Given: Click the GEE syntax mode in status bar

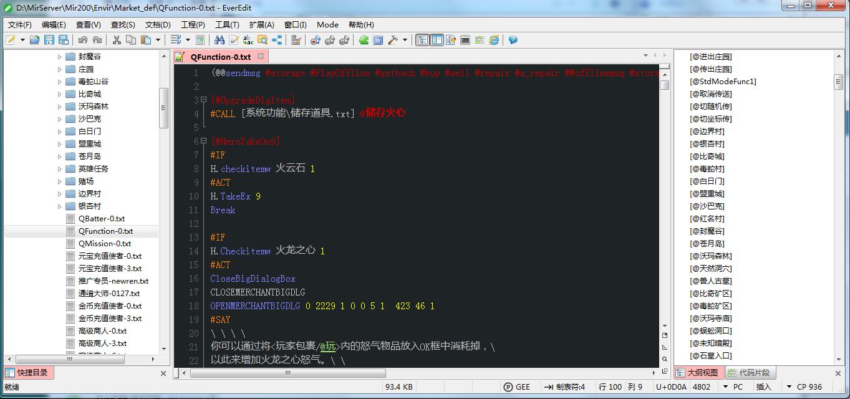Looking at the screenshot, I should click(516, 387).
